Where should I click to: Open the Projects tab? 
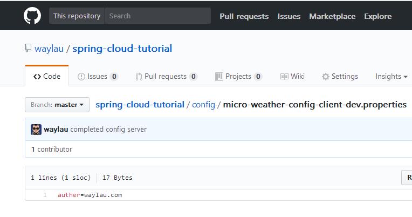tap(238, 77)
